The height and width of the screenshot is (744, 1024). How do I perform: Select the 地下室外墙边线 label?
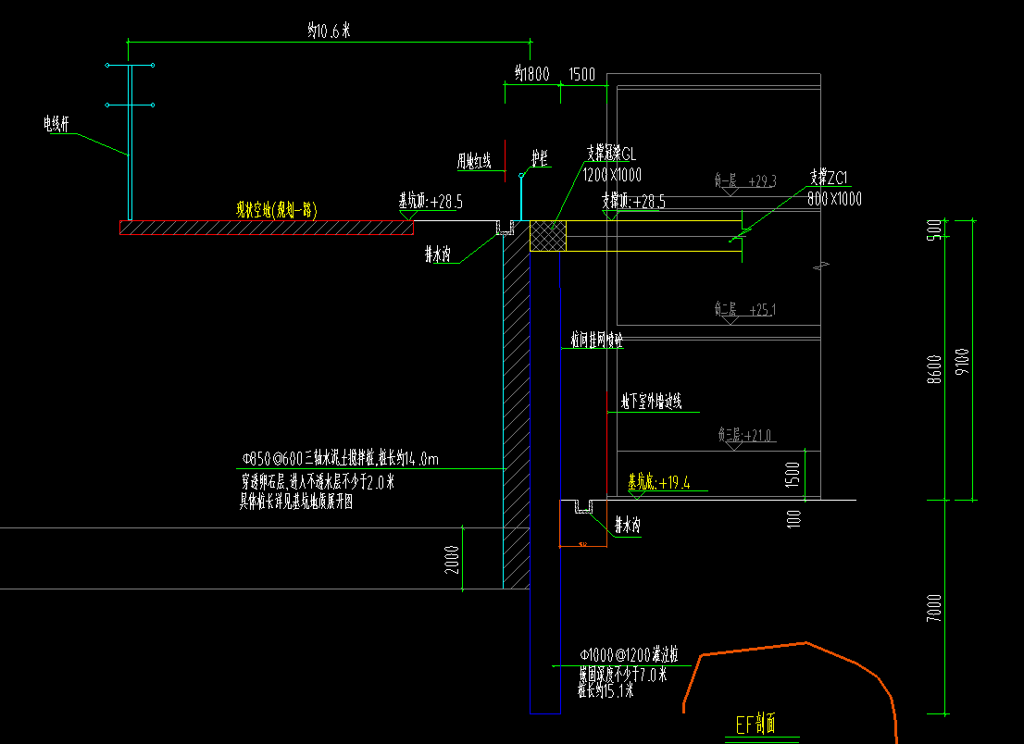pos(651,401)
